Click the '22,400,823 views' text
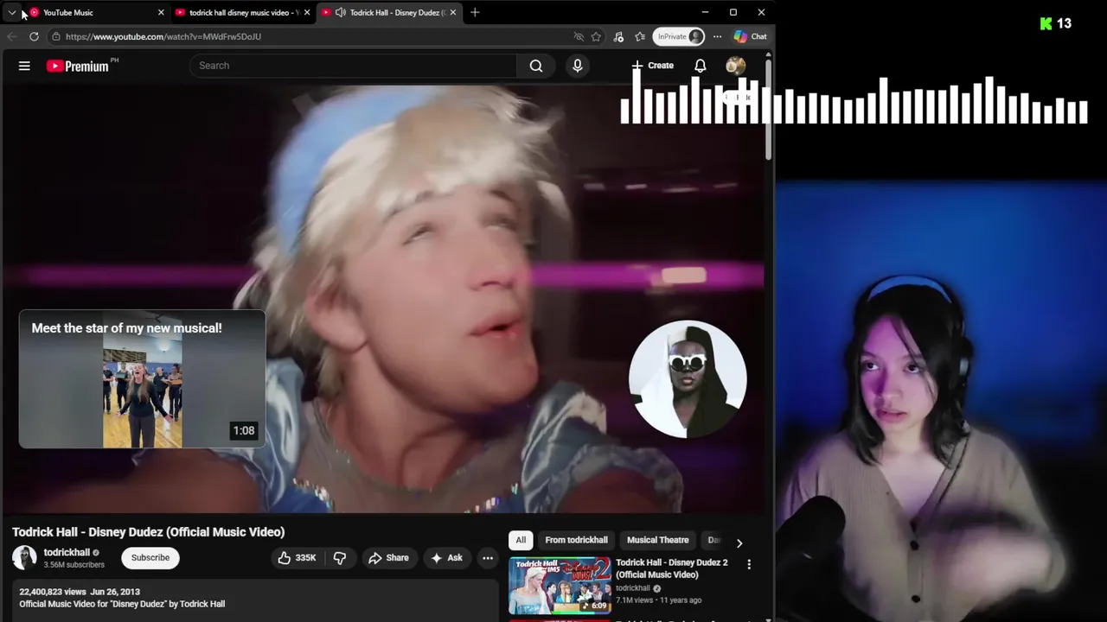1107x622 pixels. [x=52, y=592]
